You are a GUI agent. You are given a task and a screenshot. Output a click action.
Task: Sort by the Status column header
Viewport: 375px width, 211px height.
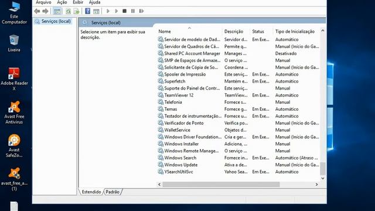(x=258, y=31)
